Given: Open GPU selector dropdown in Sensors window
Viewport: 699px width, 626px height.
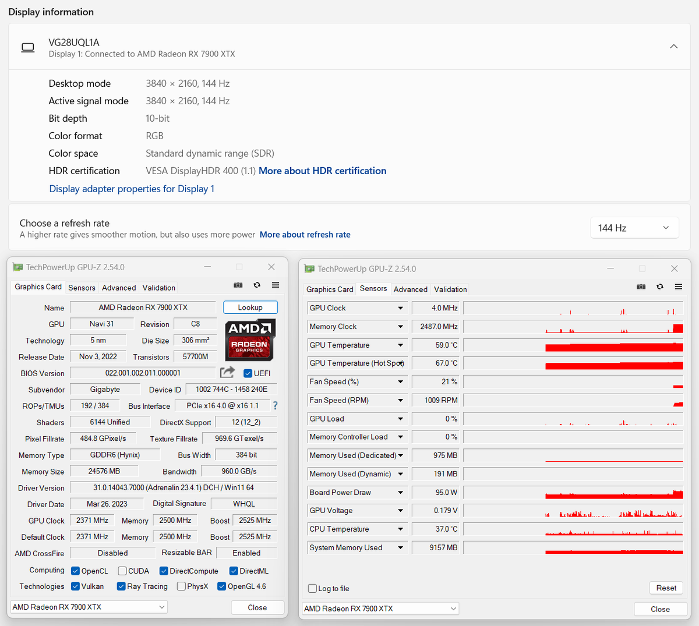Looking at the screenshot, I should pyautogui.click(x=380, y=609).
